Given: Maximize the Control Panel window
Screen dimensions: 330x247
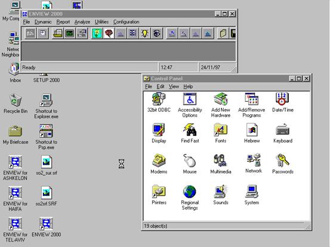Looking at the screenshot, I should point(298,79).
